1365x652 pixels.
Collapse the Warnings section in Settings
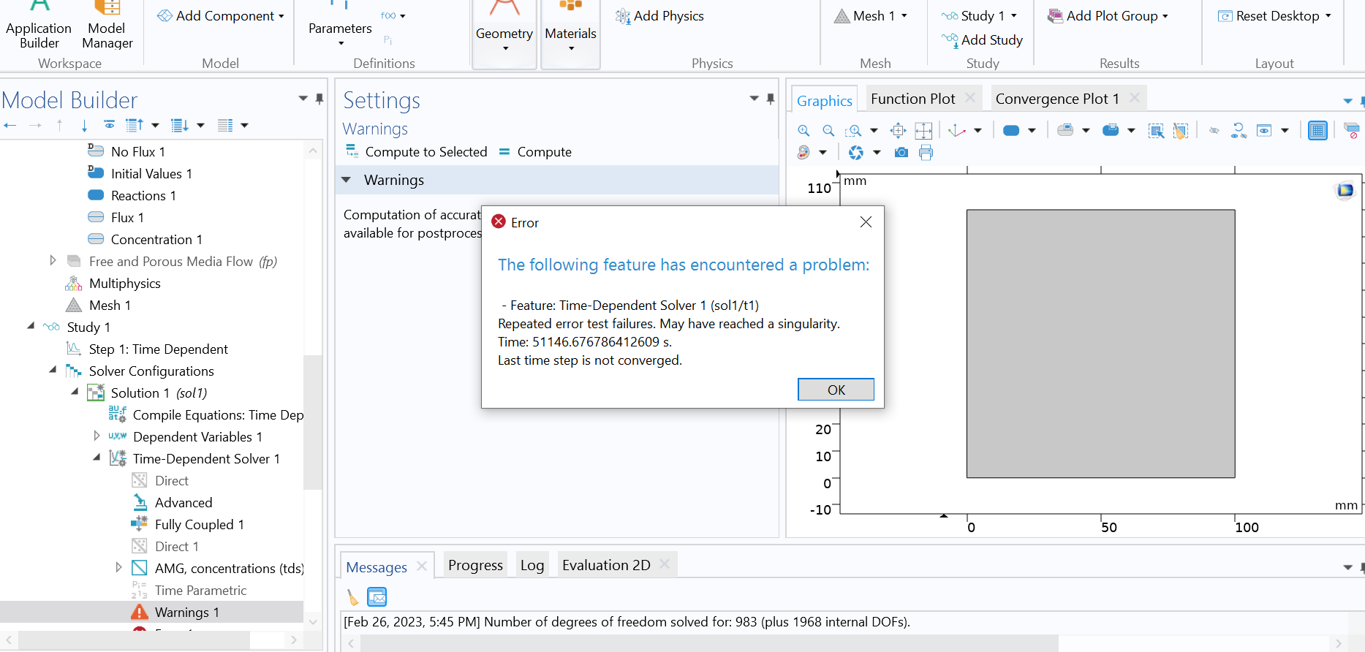pos(347,180)
